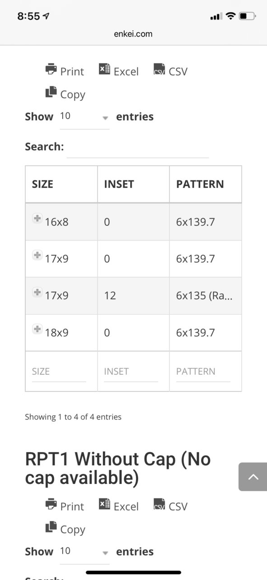Expand the 17x9 inset 12 row
The image size is (267, 580).
(37, 292)
